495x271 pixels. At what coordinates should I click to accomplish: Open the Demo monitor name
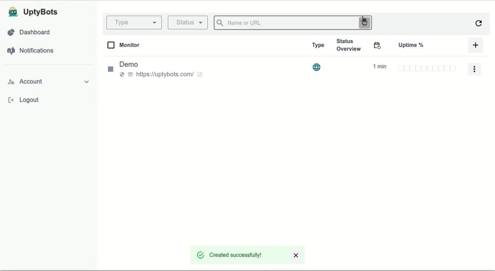[129, 64]
